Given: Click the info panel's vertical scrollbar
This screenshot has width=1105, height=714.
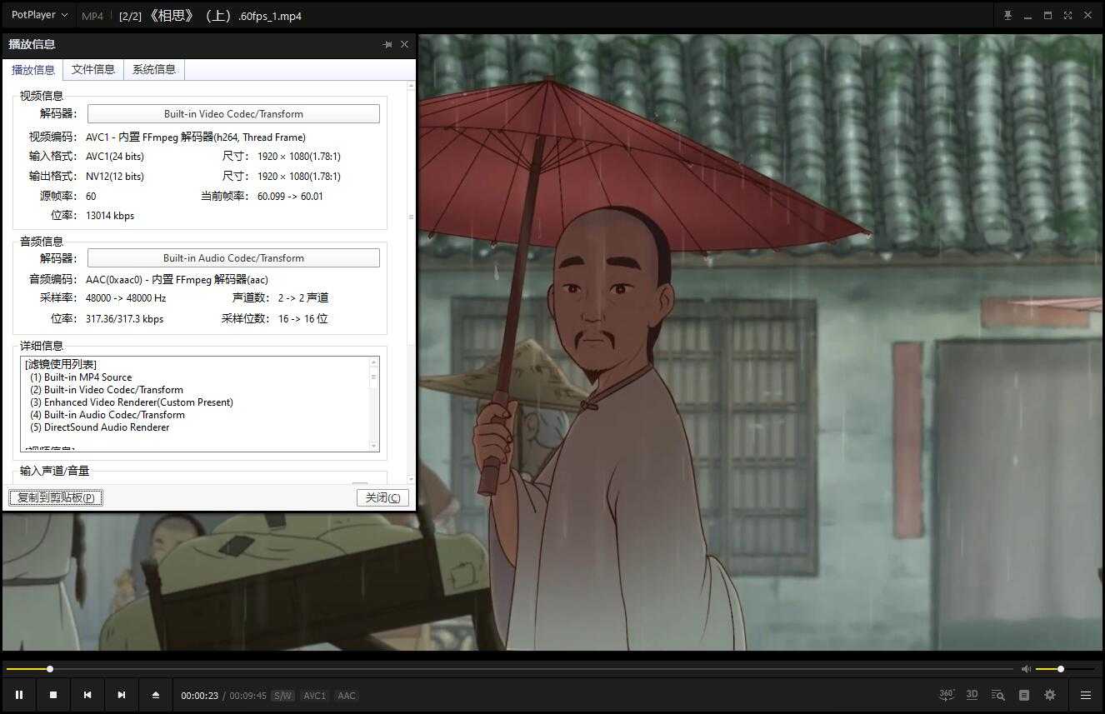Looking at the screenshot, I should (x=411, y=283).
